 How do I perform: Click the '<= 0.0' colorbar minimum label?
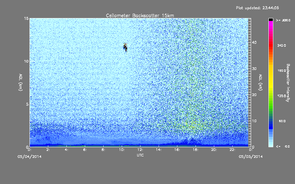point(283,146)
